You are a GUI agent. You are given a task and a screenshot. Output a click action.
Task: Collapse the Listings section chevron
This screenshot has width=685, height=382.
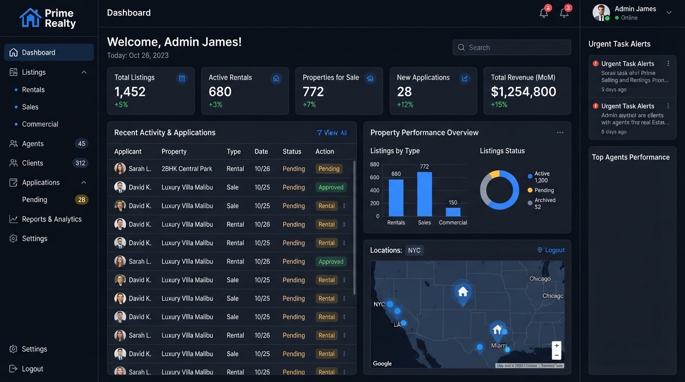tap(84, 72)
